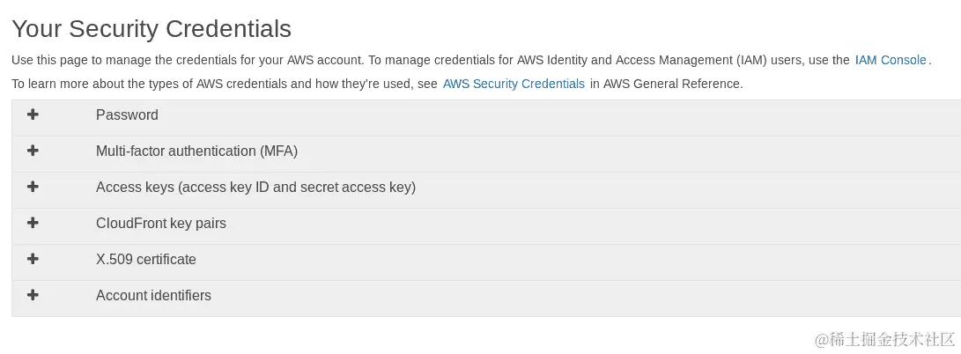Expand Account identifiers with its plus icon

point(33,295)
